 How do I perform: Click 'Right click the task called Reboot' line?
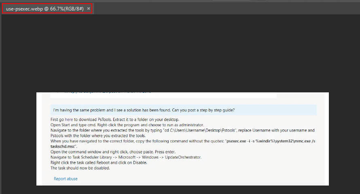click(x=99, y=163)
